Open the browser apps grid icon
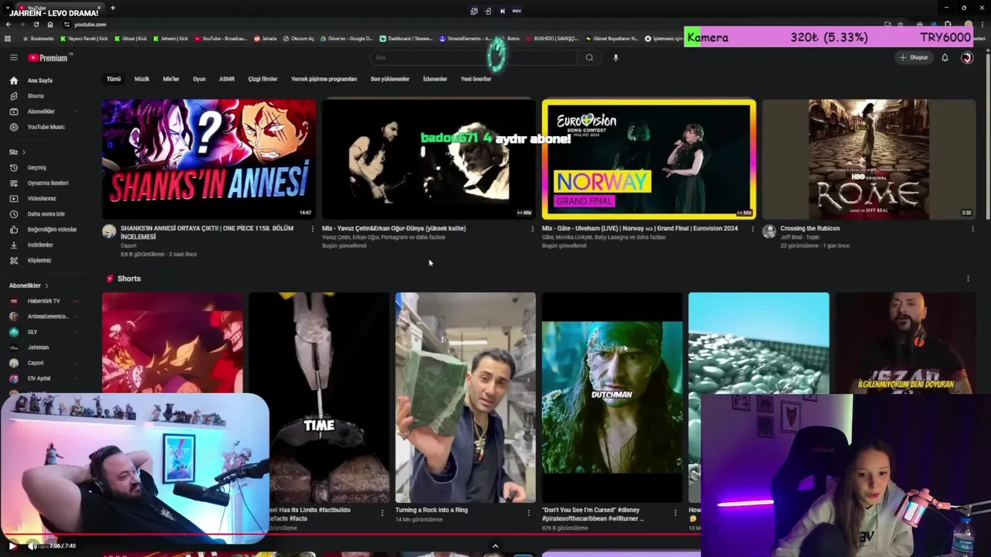Screen dimensions: 991x557 [x=8, y=38]
